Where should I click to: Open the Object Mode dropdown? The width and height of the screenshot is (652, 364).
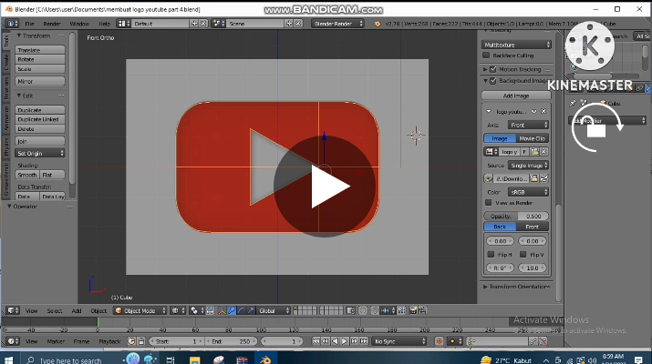140,311
